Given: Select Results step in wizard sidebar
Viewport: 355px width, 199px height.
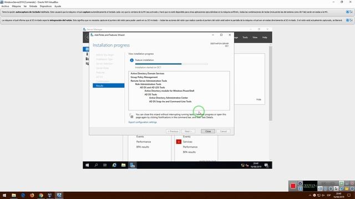Looking at the screenshot, I should click(109, 86).
